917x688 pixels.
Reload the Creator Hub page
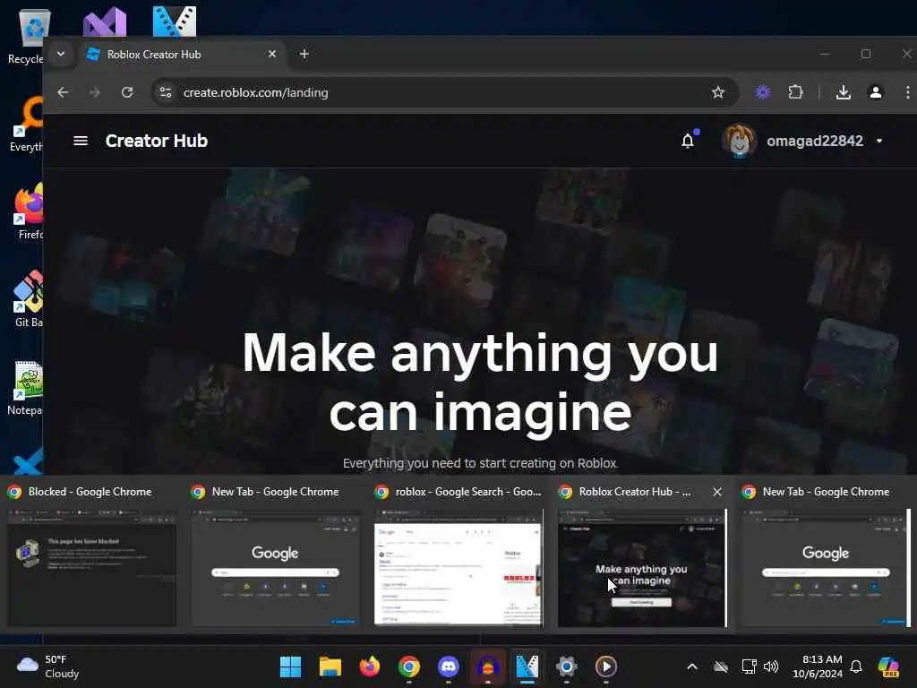click(x=127, y=92)
